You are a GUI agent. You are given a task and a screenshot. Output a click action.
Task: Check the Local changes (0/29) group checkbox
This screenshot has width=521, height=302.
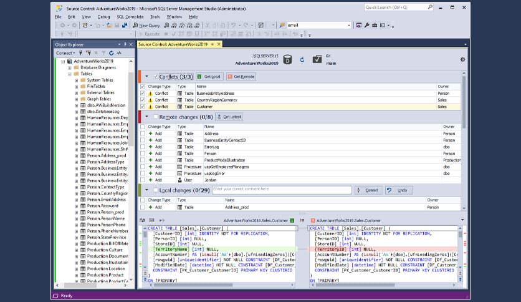(x=156, y=190)
